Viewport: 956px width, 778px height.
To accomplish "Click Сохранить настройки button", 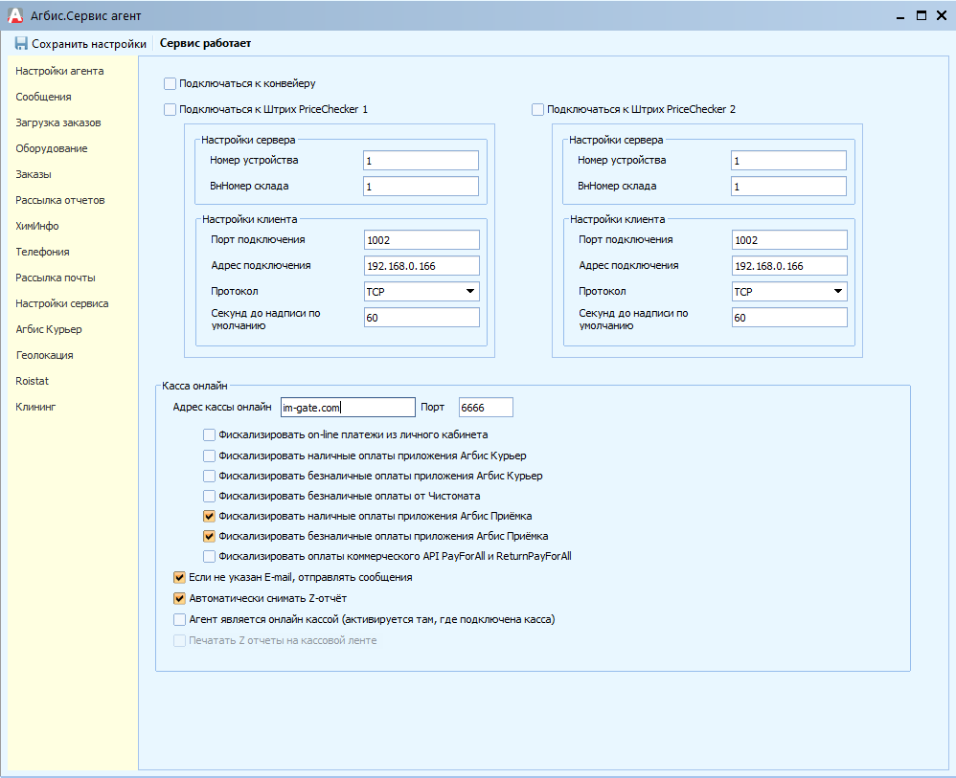I will click(80, 43).
